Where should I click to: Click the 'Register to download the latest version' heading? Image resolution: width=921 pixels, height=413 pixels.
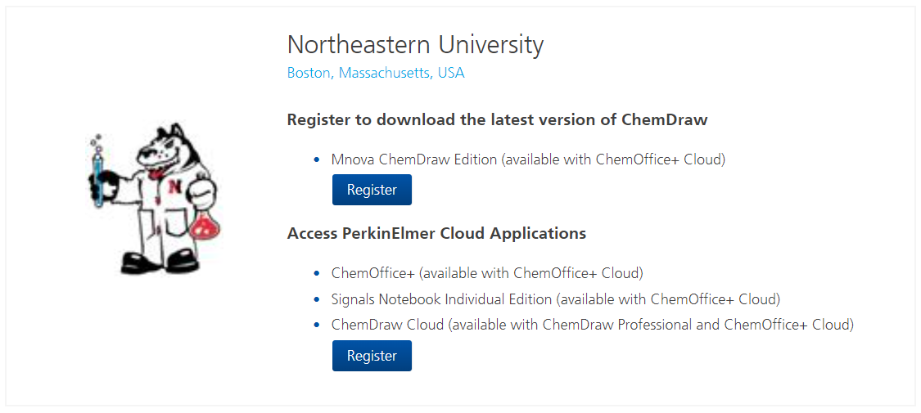click(x=498, y=119)
